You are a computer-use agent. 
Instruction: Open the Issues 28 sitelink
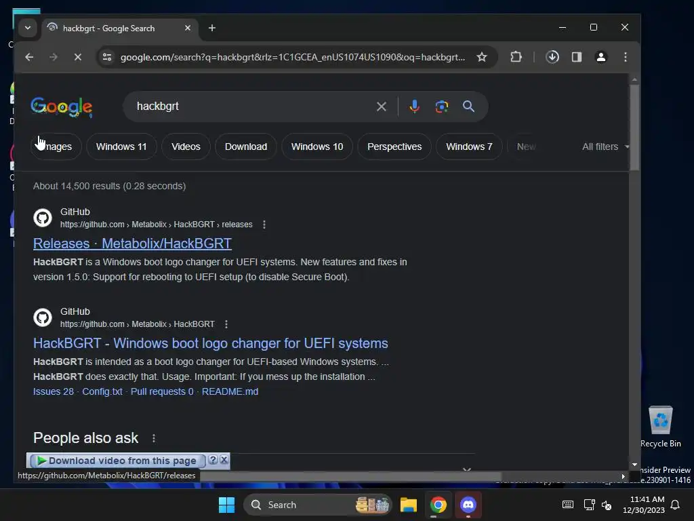[x=54, y=391]
